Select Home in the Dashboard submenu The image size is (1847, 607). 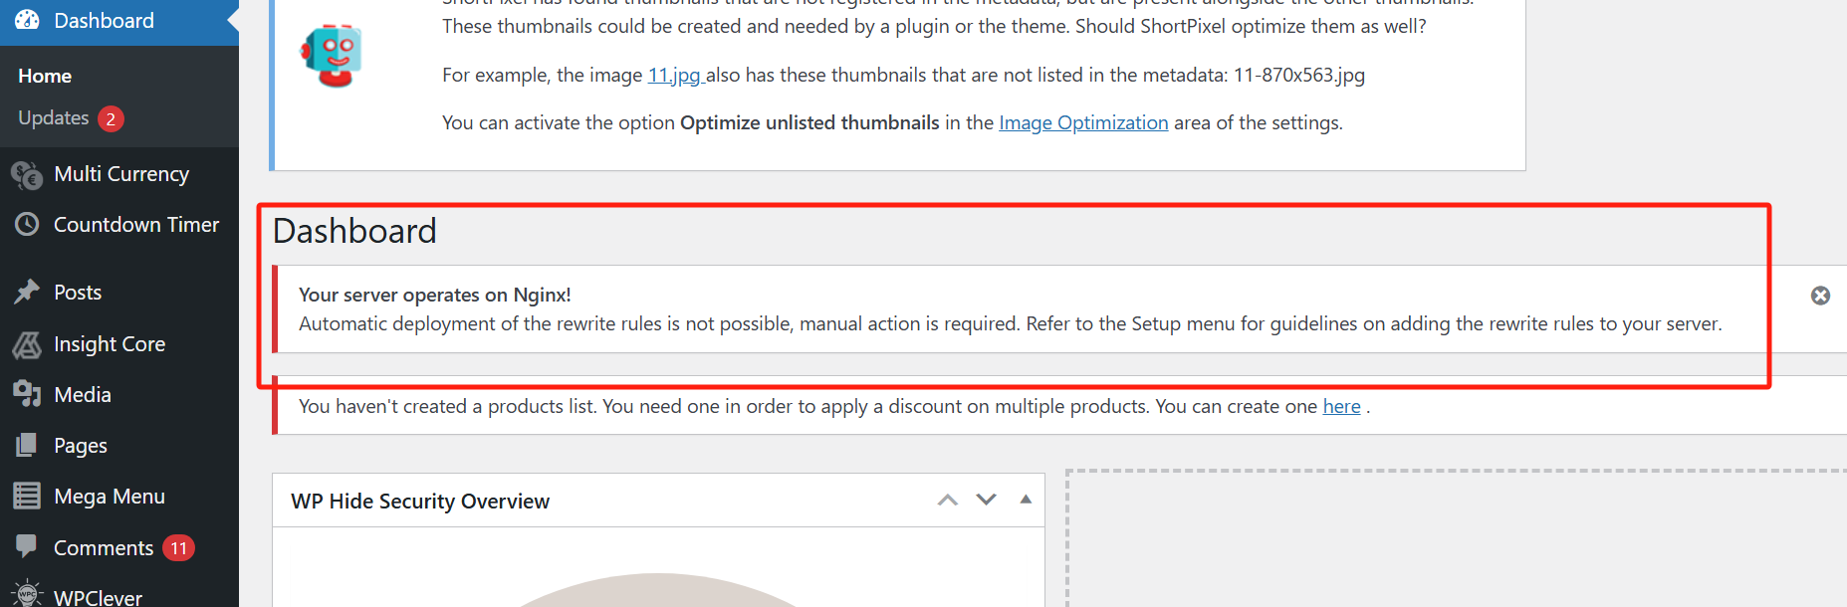[45, 76]
